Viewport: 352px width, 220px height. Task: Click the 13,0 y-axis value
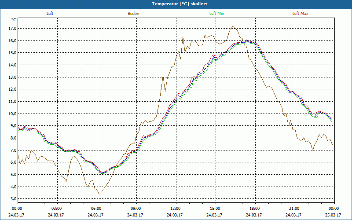pos(13,77)
